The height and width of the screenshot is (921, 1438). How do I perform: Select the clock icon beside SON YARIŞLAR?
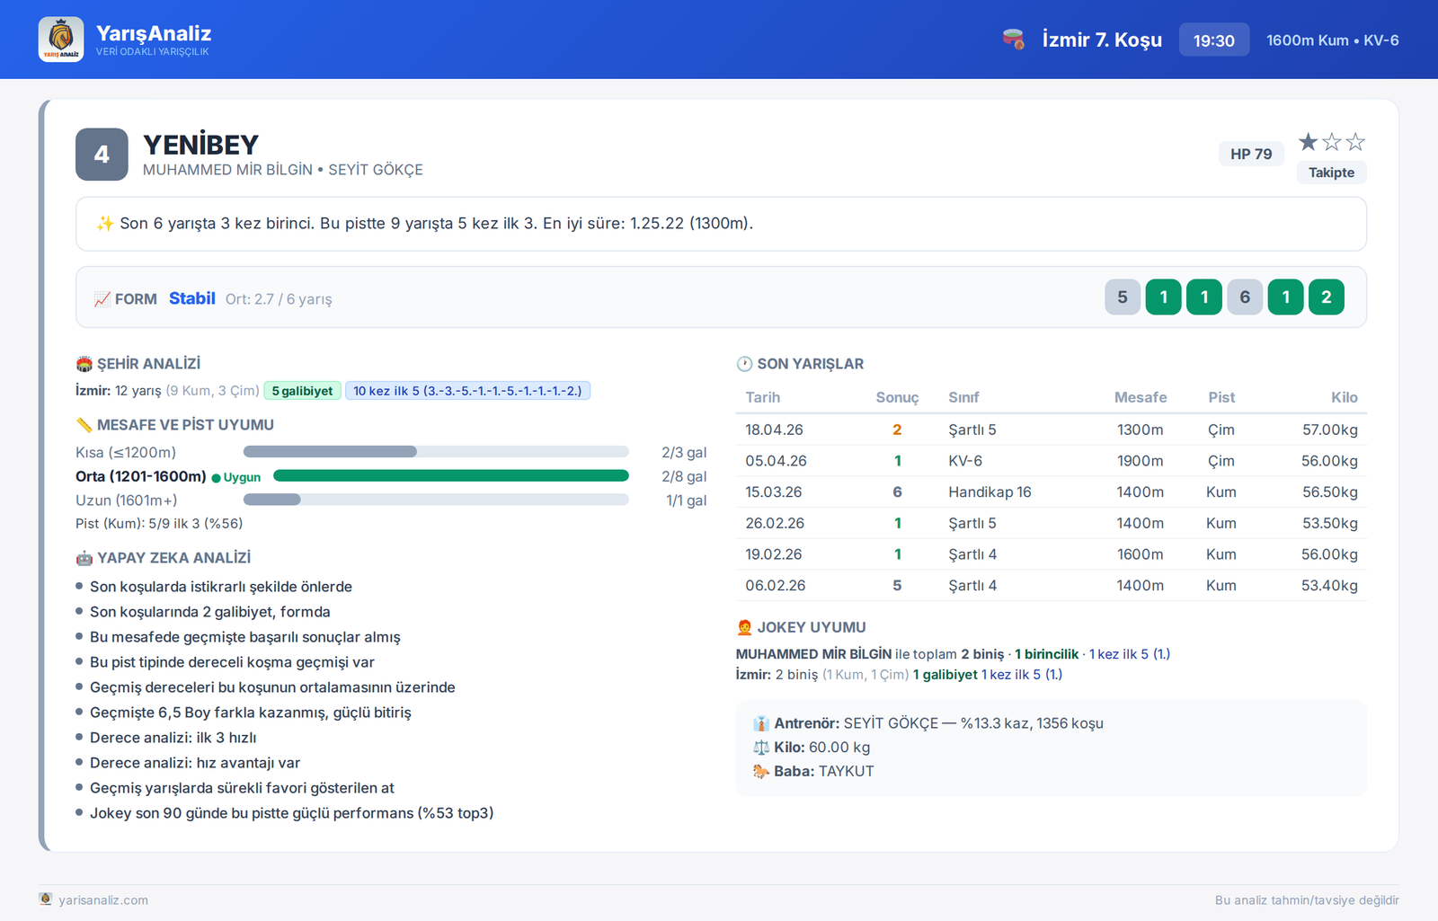pyautogui.click(x=744, y=364)
